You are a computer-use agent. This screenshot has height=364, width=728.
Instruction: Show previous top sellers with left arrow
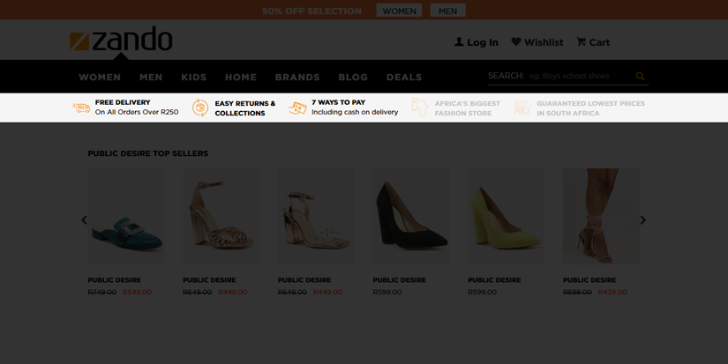pyautogui.click(x=84, y=219)
